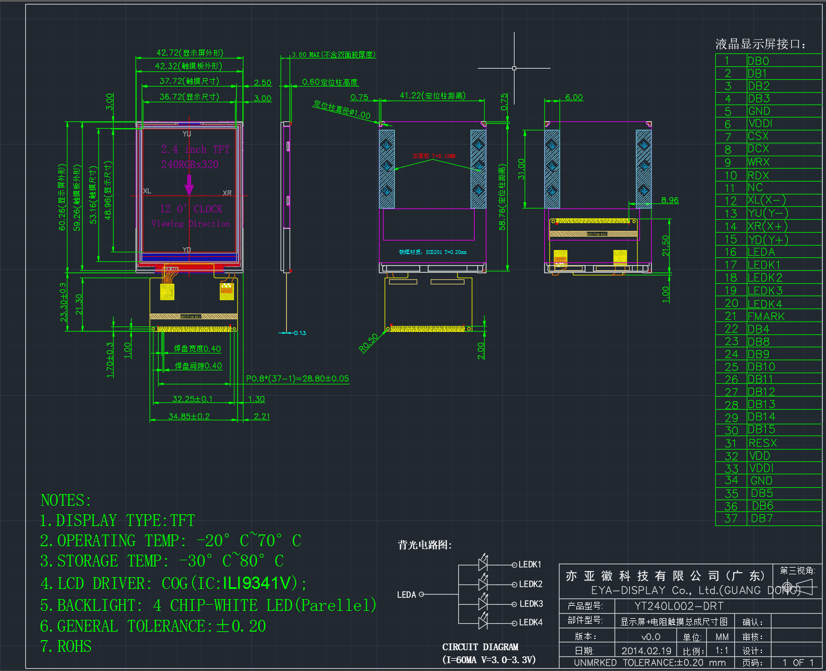Click the LEDK3 terminal circle in circuit
Image resolution: width=826 pixels, height=671 pixels.
(x=514, y=604)
